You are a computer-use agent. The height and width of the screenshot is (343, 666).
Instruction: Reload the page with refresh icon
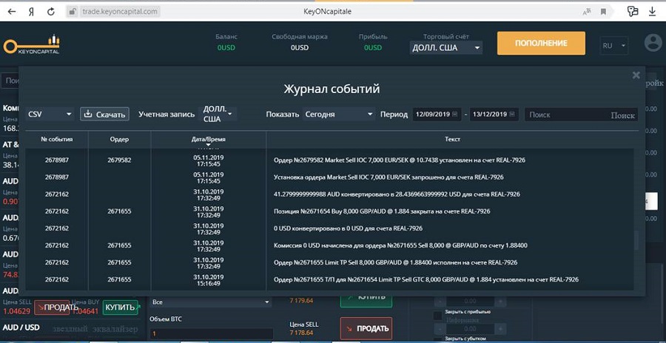50,12
